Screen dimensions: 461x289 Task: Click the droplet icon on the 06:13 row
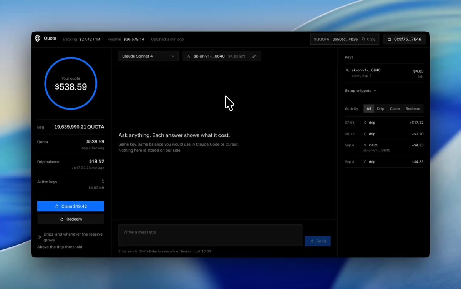pos(365,134)
